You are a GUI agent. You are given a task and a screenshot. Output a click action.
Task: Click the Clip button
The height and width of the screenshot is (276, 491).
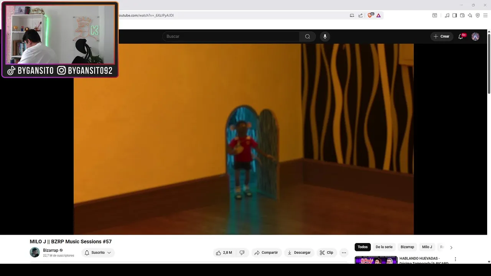(326, 253)
